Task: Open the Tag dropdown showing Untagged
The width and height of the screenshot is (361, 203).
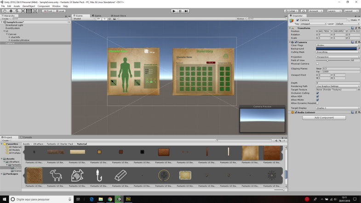Action: [313, 24]
